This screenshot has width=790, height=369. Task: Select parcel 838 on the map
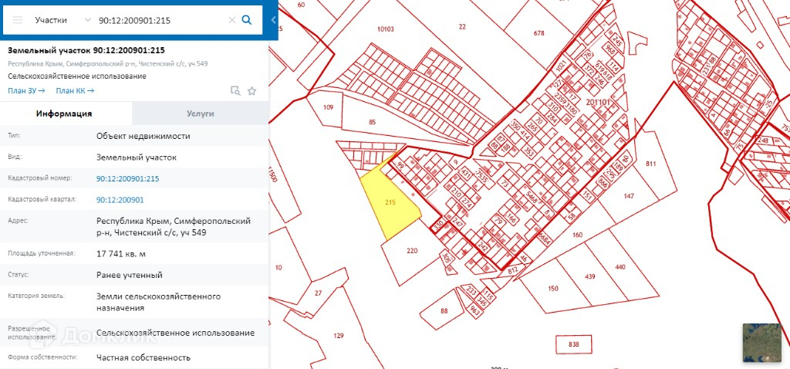coord(573,345)
